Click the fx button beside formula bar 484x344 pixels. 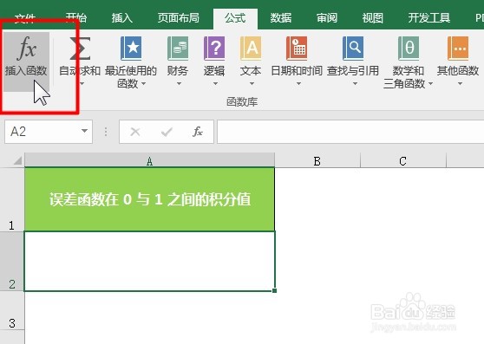click(198, 132)
